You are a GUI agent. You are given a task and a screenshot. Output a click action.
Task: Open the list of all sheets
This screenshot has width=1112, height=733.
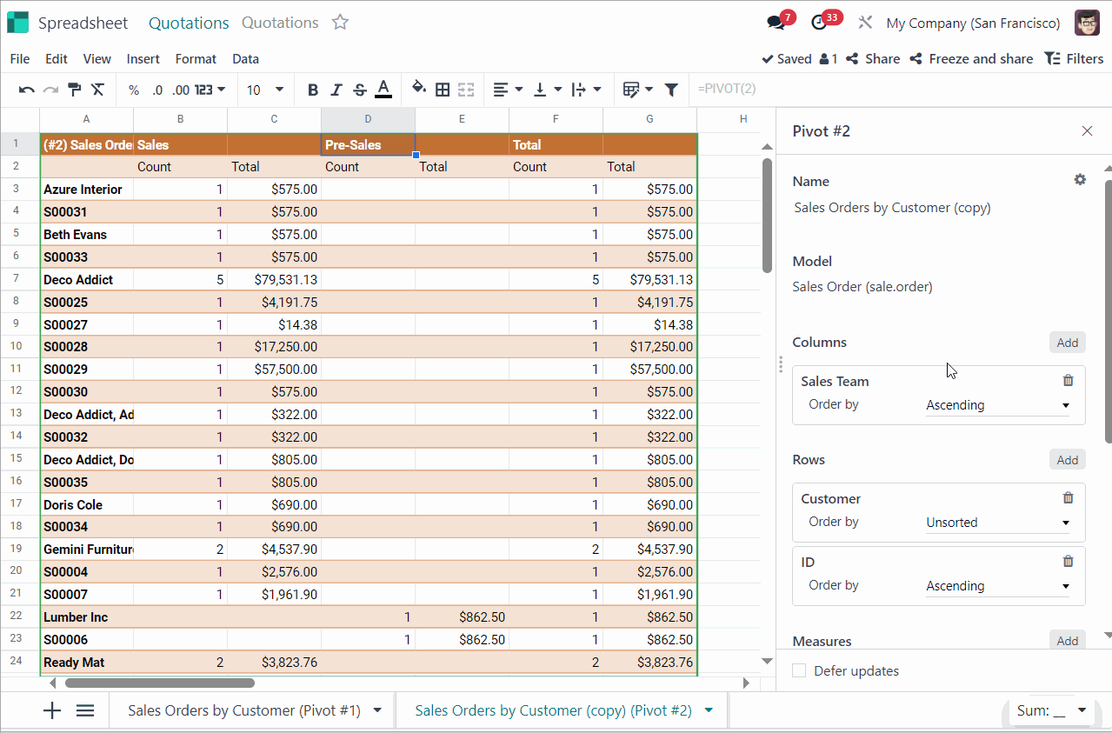click(85, 710)
